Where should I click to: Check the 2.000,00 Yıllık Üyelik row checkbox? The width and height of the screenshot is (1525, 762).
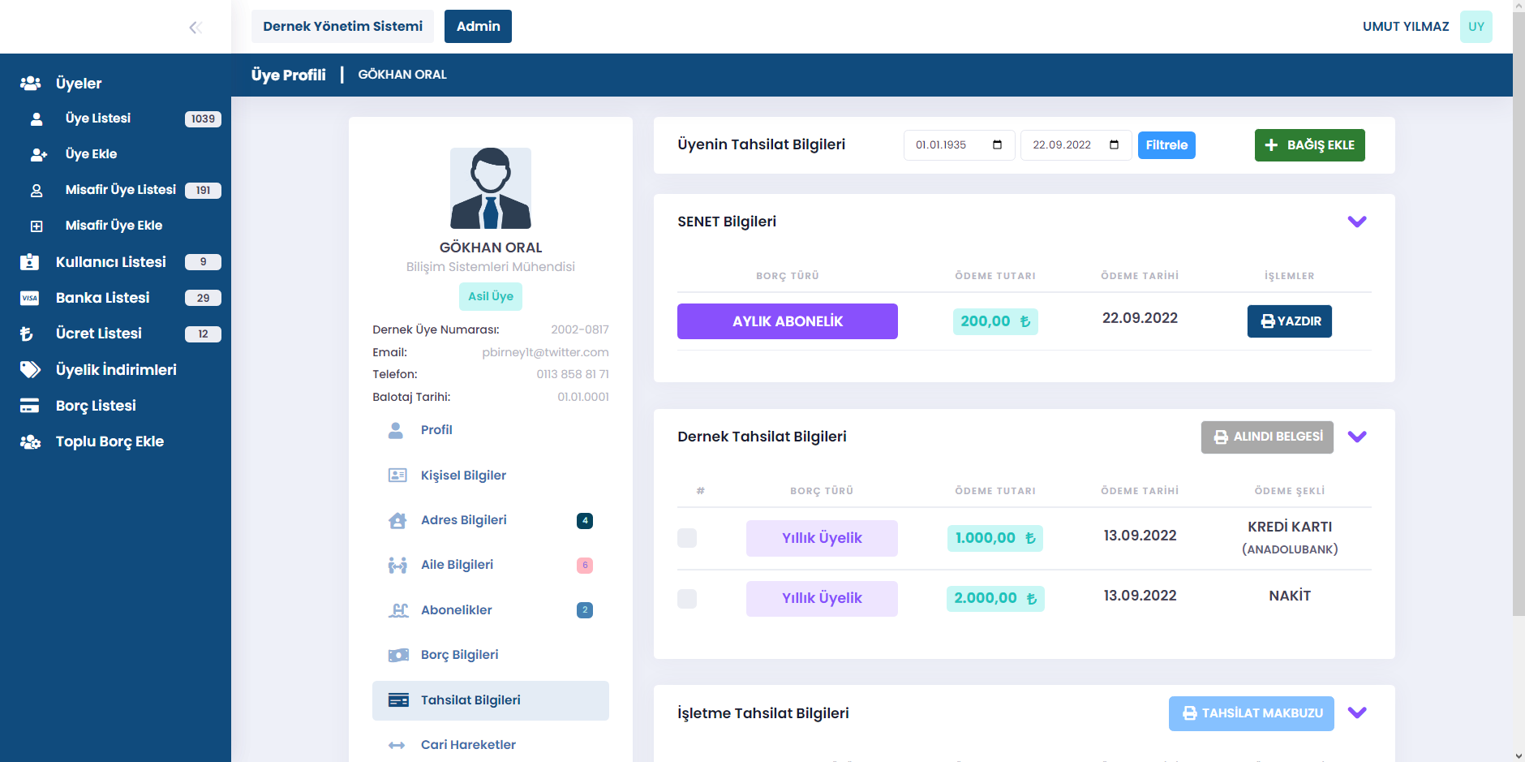(x=687, y=599)
